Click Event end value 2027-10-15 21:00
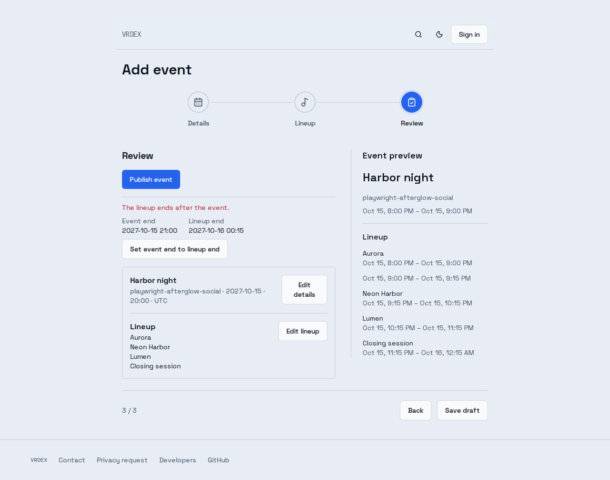The height and width of the screenshot is (480, 610). coord(150,230)
